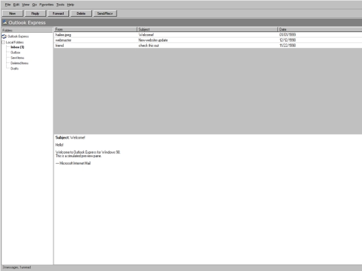Click the Send/Recv button
362x271 pixels.
[105, 13]
